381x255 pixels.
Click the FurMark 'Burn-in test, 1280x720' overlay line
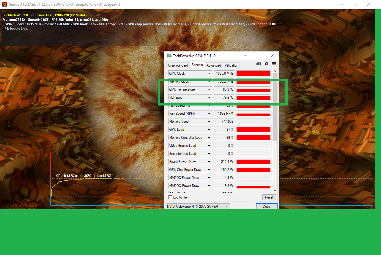point(45,15)
